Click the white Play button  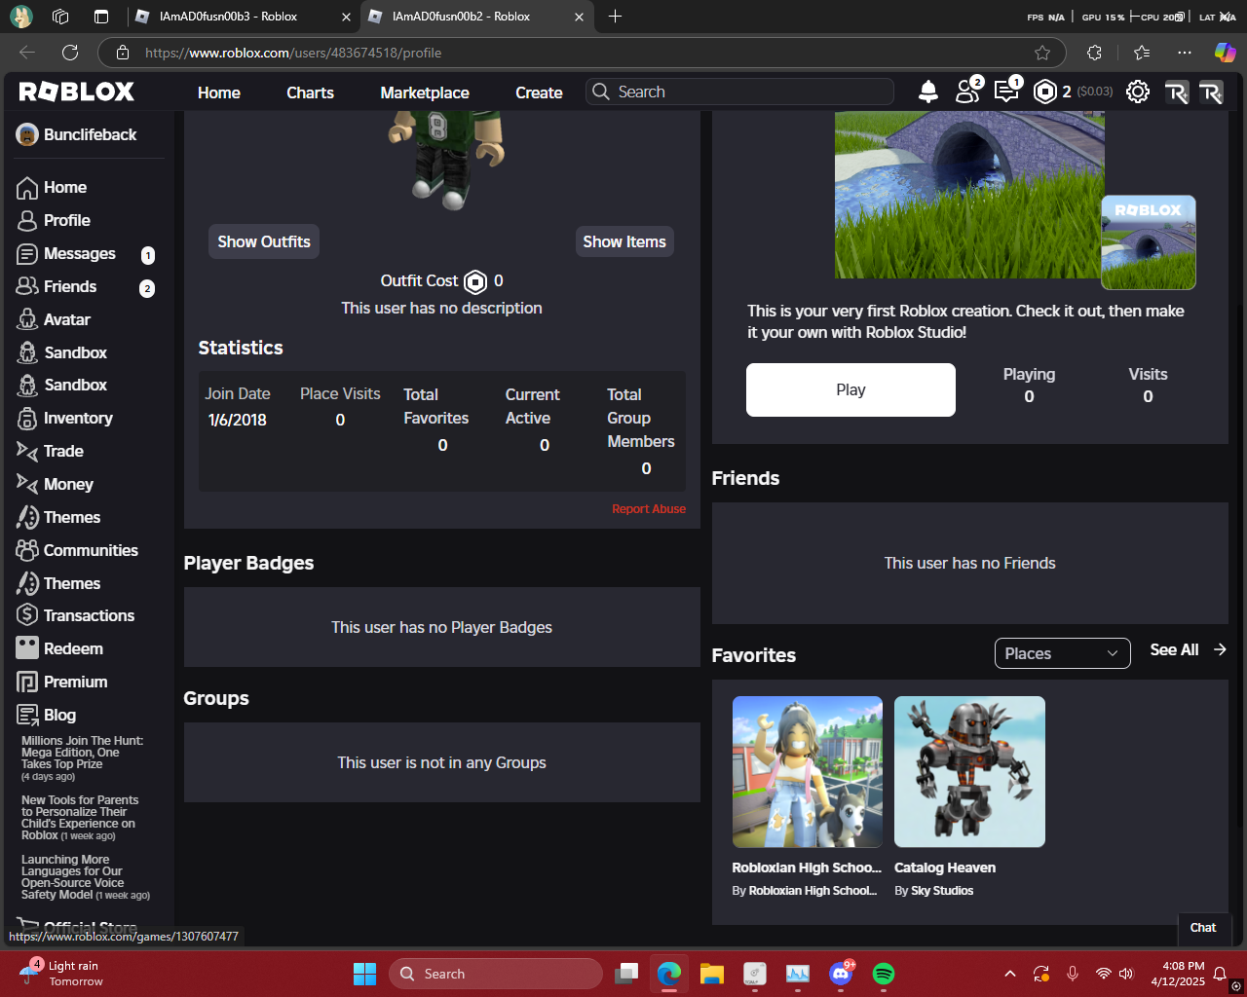(850, 389)
